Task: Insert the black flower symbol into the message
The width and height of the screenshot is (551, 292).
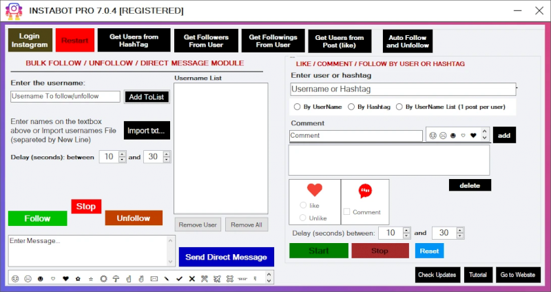Action: pyautogui.click(x=78, y=279)
